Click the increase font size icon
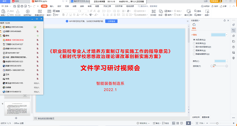This screenshot has width=237, height=126. [x=91, y=11]
